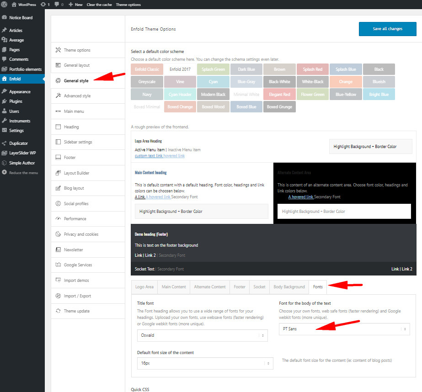Screen dimensions: 422x392
Task: Click the Advanced style magic wand icon
Action: [x=58, y=95]
